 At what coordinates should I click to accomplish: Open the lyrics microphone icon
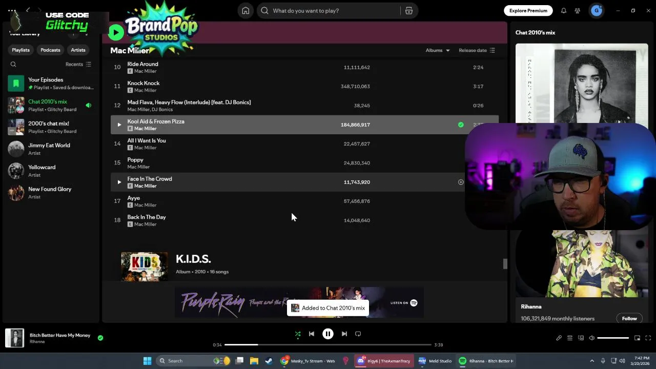[559, 338]
